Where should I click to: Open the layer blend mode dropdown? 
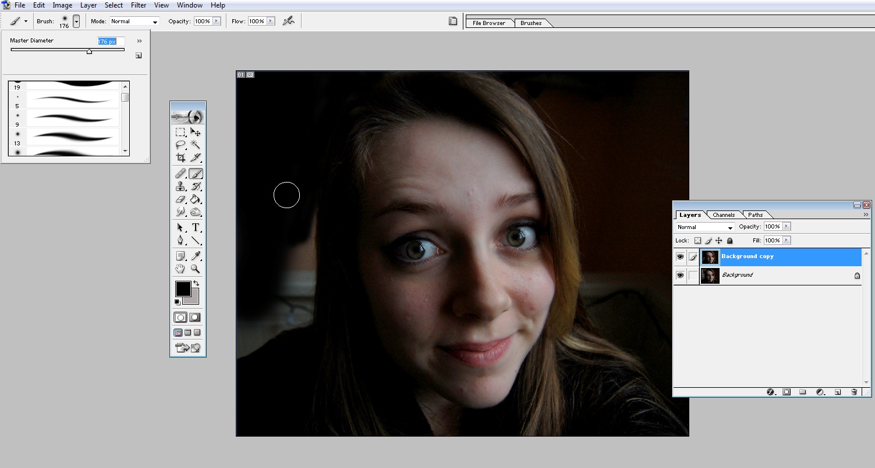(x=705, y=227)
